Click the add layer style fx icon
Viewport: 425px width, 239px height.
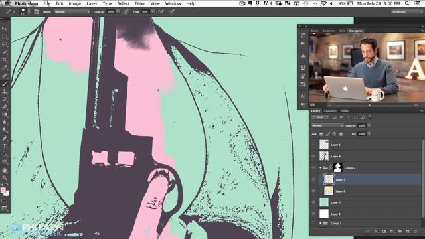click(x=376, y=232)
